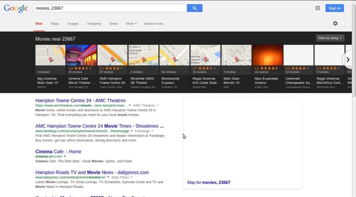Click AMC Hampton Towne Centre 24 carousel name
The height and width of the screenshot is (197, 356).
click(113, 81)
